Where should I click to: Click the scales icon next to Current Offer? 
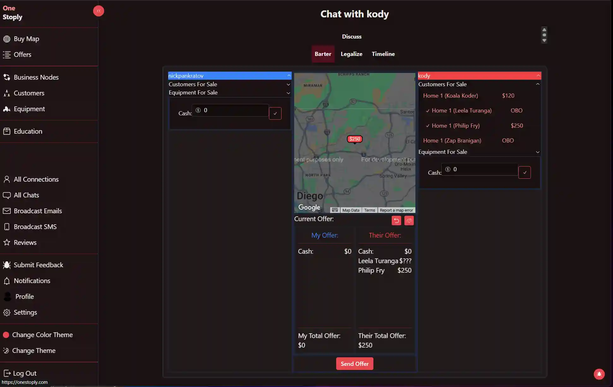point(409,220)
